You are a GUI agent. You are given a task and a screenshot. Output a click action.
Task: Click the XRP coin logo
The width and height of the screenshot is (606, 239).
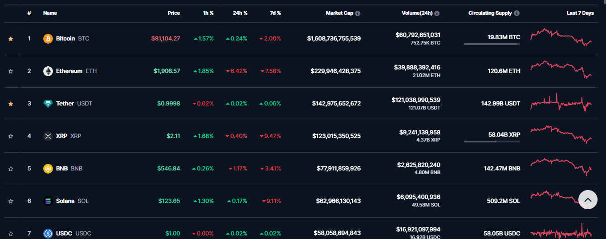click(48, 136)
